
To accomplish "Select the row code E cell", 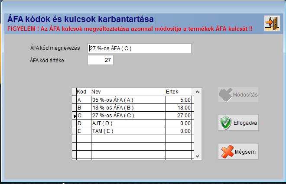I will 84,131.
